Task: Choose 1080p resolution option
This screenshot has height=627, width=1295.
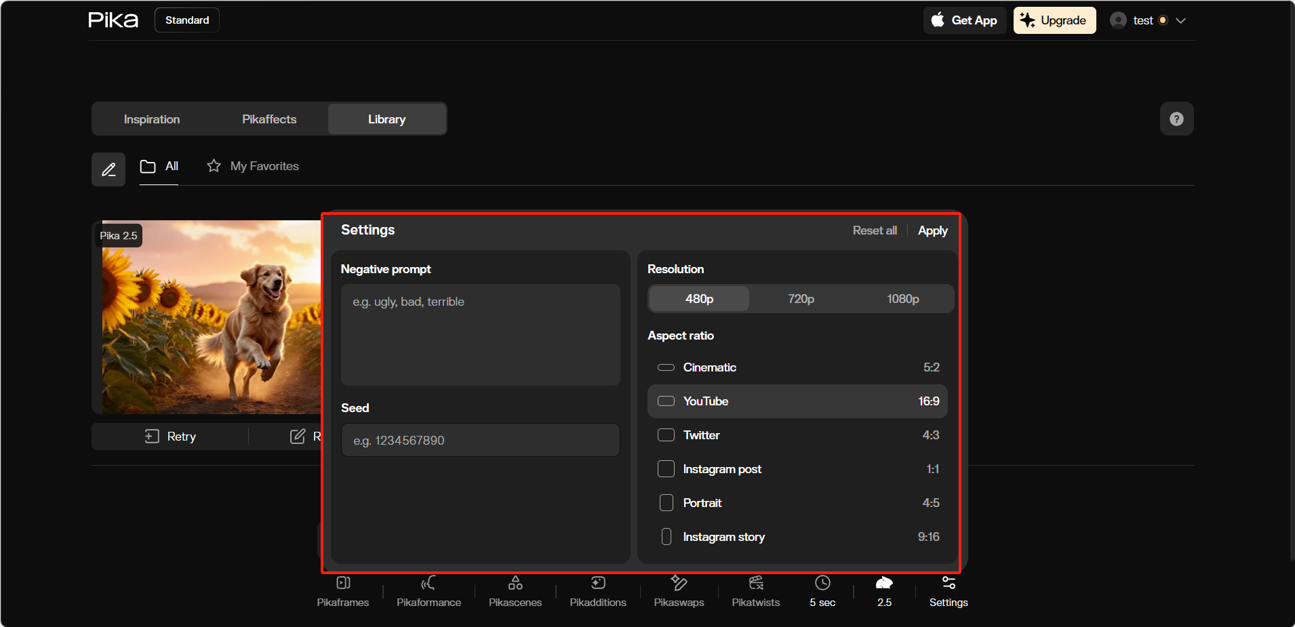Action: 902,299
